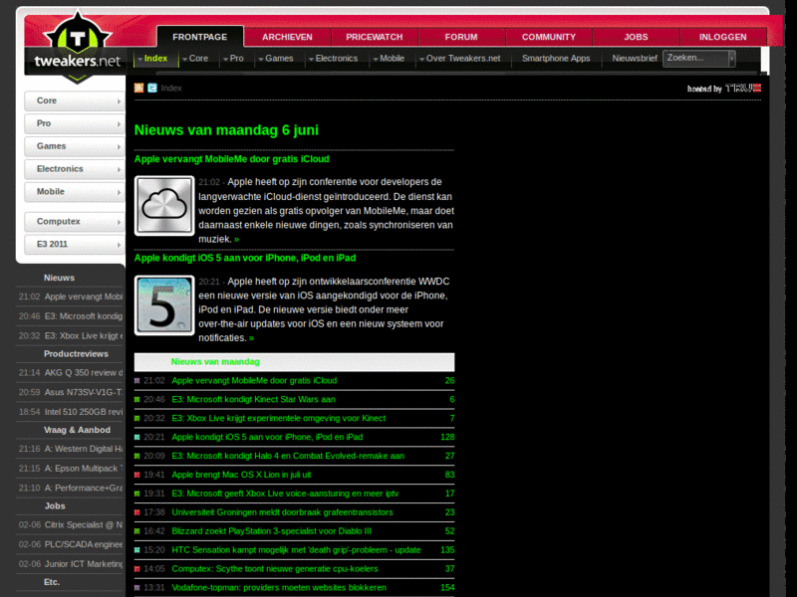Click the Tweakers.net logo
Image resolution: width=797 pixels, height=597 pixels.
(x=78, y=47)
